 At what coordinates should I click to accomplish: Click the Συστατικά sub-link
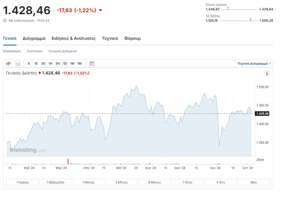pos(35,51)
